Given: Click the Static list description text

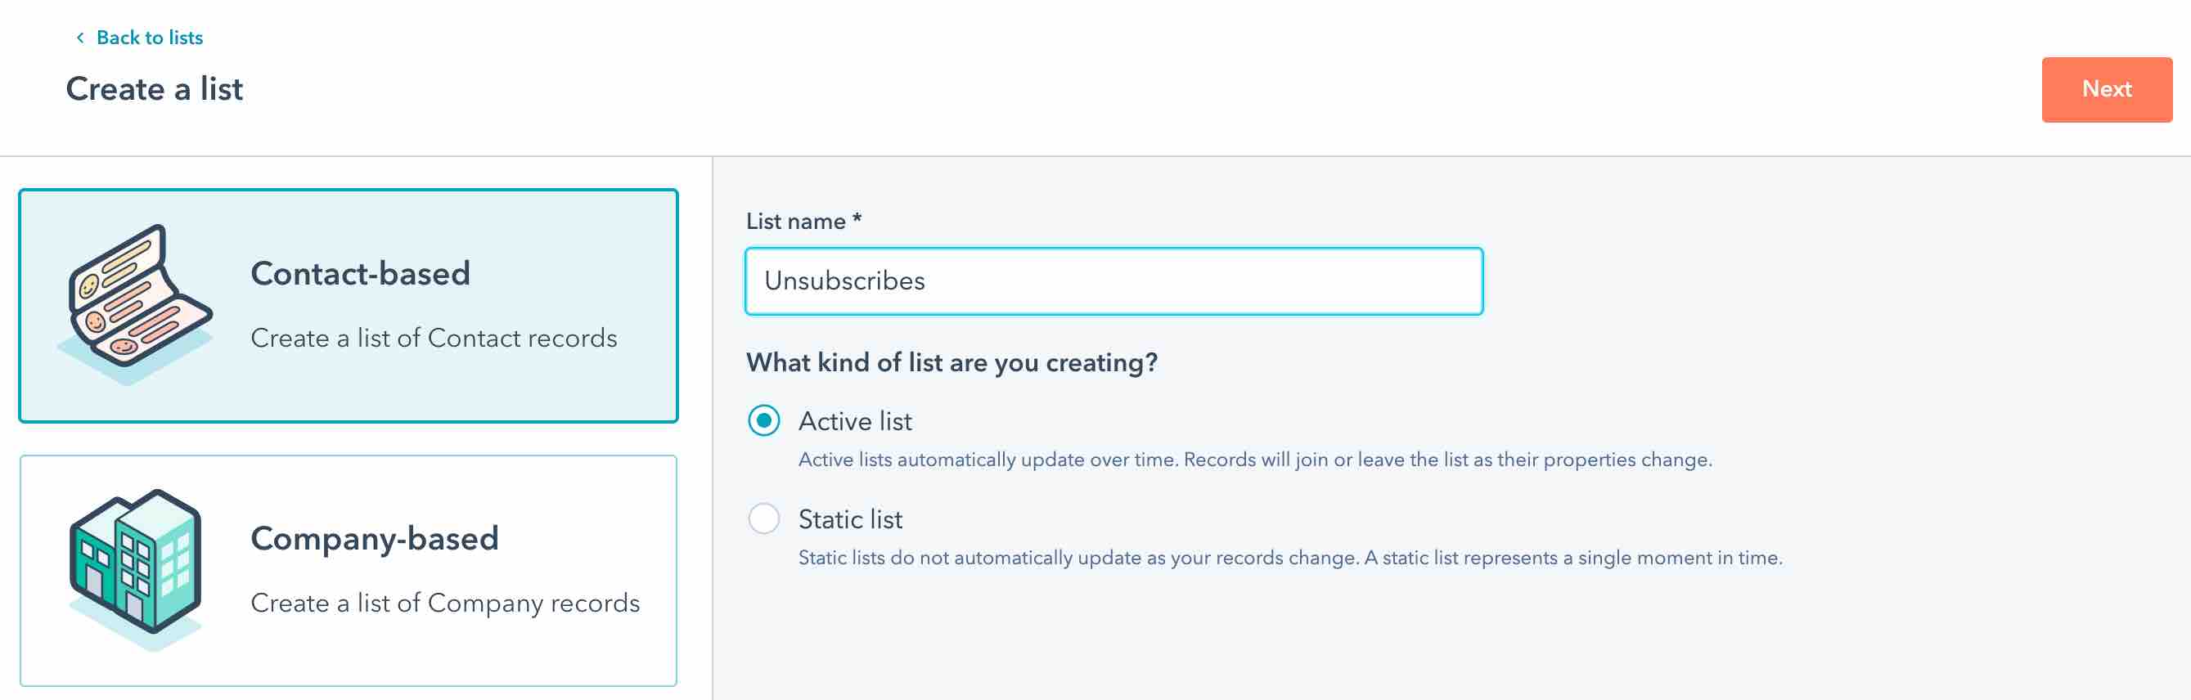Looking at the screenshot, I should click(1289, 557).
